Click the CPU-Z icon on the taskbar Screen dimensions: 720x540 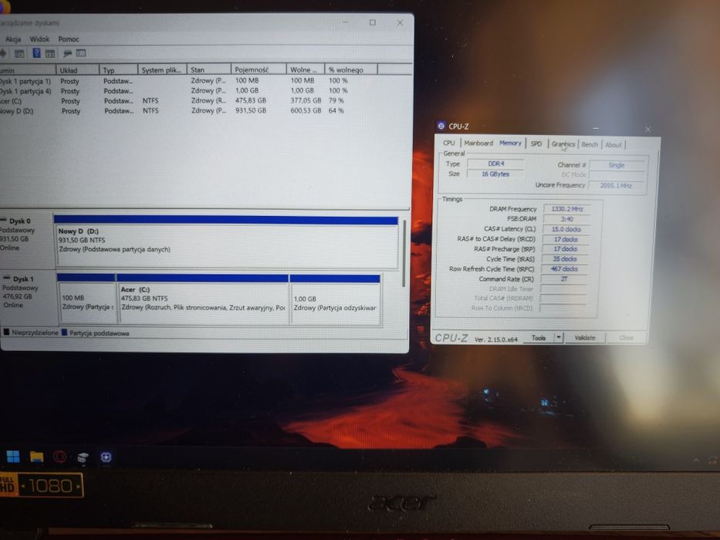[x=106, y=457]
